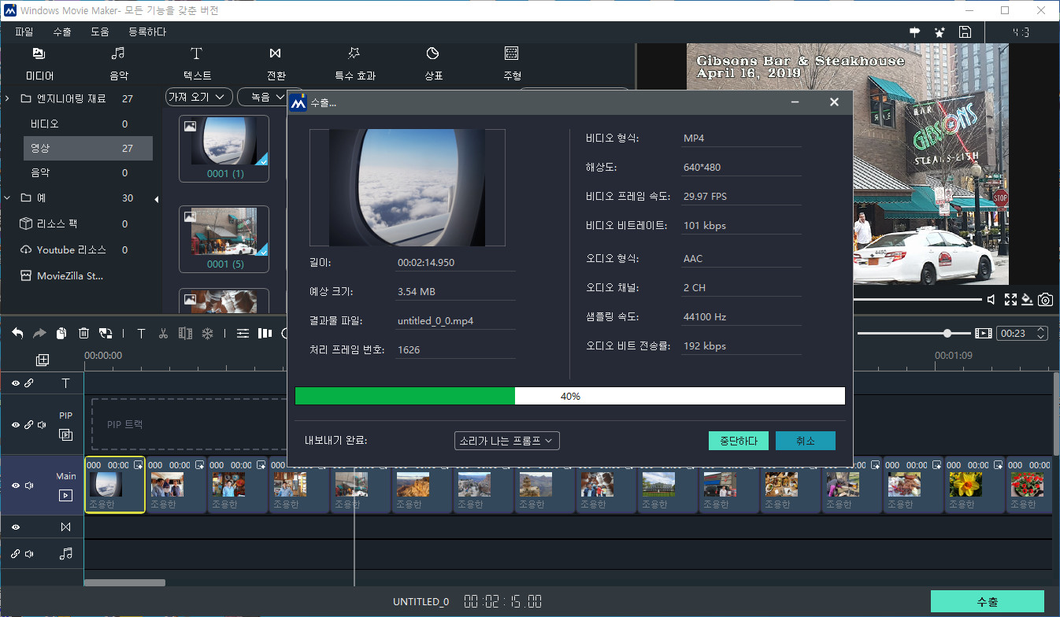Click the scissors split icon
Viewport: 1060px width, 617px height.
point(163,334)
